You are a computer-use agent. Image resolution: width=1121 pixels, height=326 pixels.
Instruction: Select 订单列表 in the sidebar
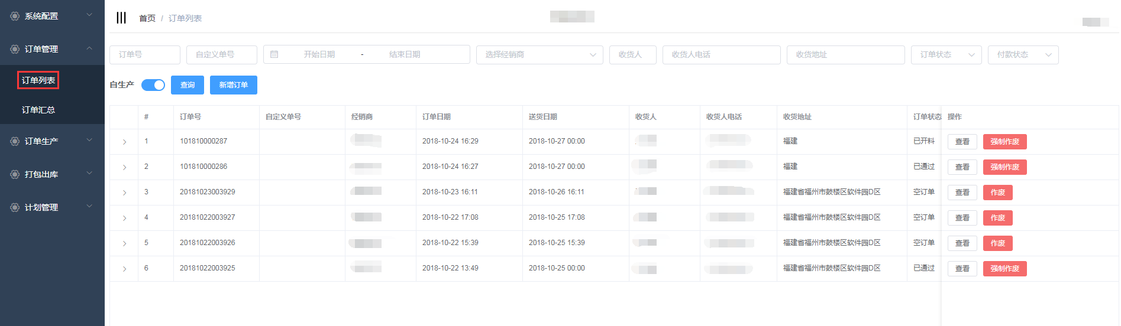(38, 80)
